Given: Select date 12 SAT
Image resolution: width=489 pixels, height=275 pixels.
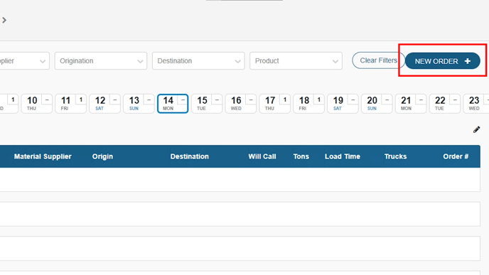Looking at the screenshot, I should [104, 104].
